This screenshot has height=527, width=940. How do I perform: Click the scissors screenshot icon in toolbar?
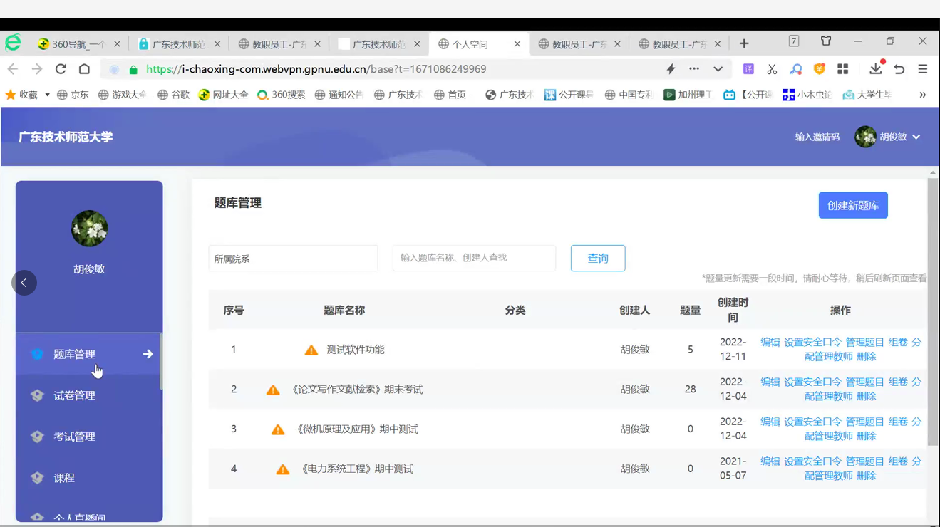[772, 69]
